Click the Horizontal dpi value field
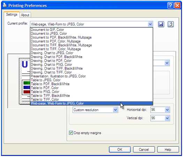 coord(158,110)
